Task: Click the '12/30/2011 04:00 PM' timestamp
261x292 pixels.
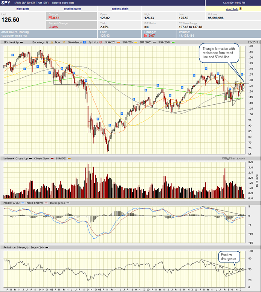Action: pyautogui.click(x=234, y=3)
